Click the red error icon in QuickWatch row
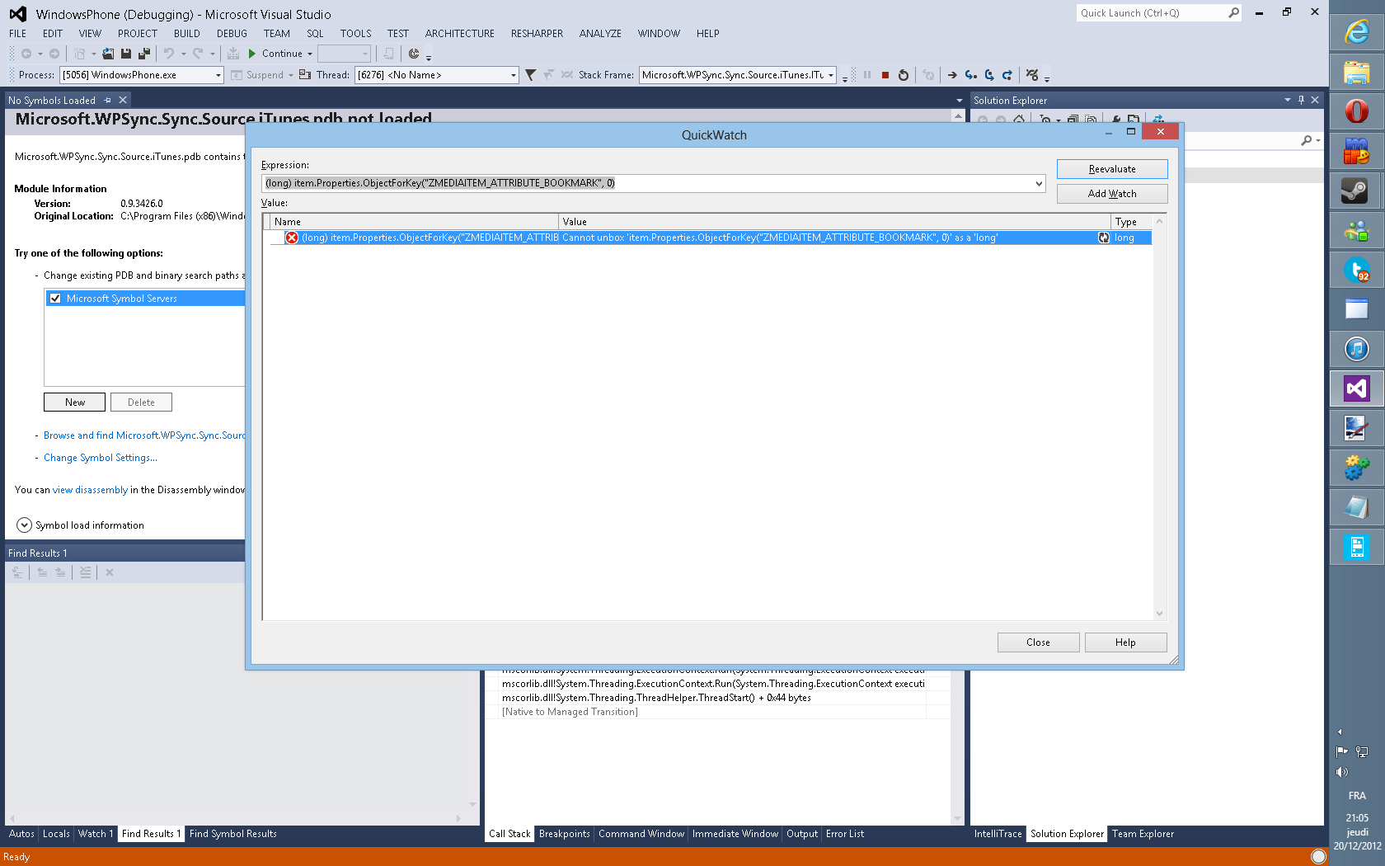Screen dimensions: 1385x866 292,238
